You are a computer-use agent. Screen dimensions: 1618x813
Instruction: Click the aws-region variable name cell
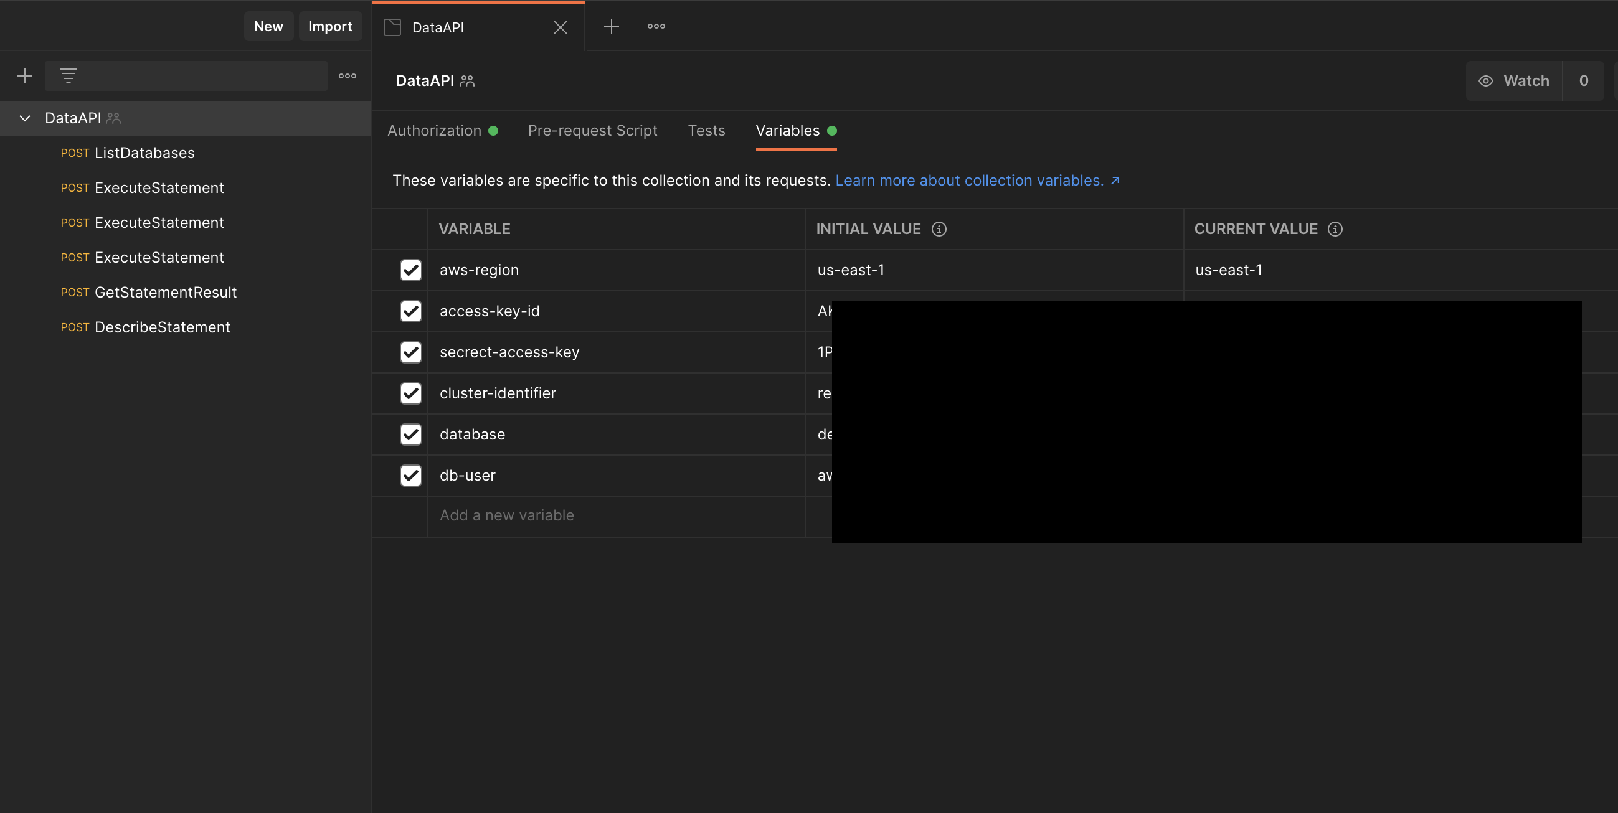pos(616,270)
